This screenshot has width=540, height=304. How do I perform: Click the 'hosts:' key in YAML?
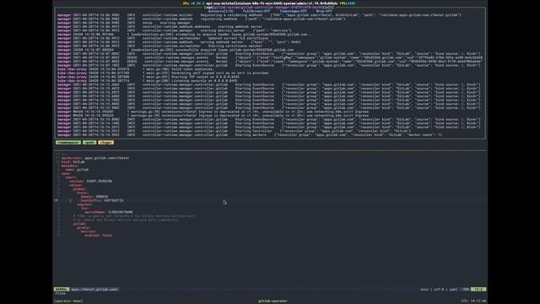[x=83, y=193]
